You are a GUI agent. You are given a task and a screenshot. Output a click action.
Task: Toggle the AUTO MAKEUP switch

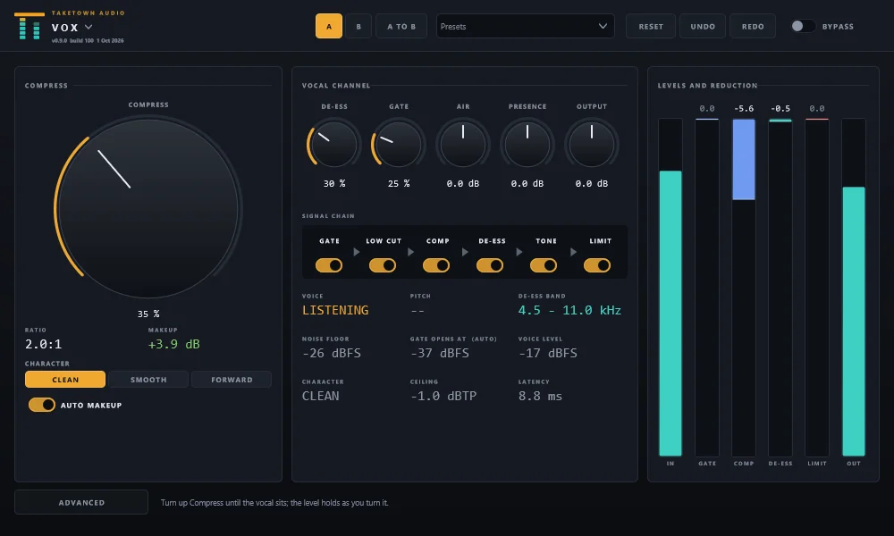[42, 405]
